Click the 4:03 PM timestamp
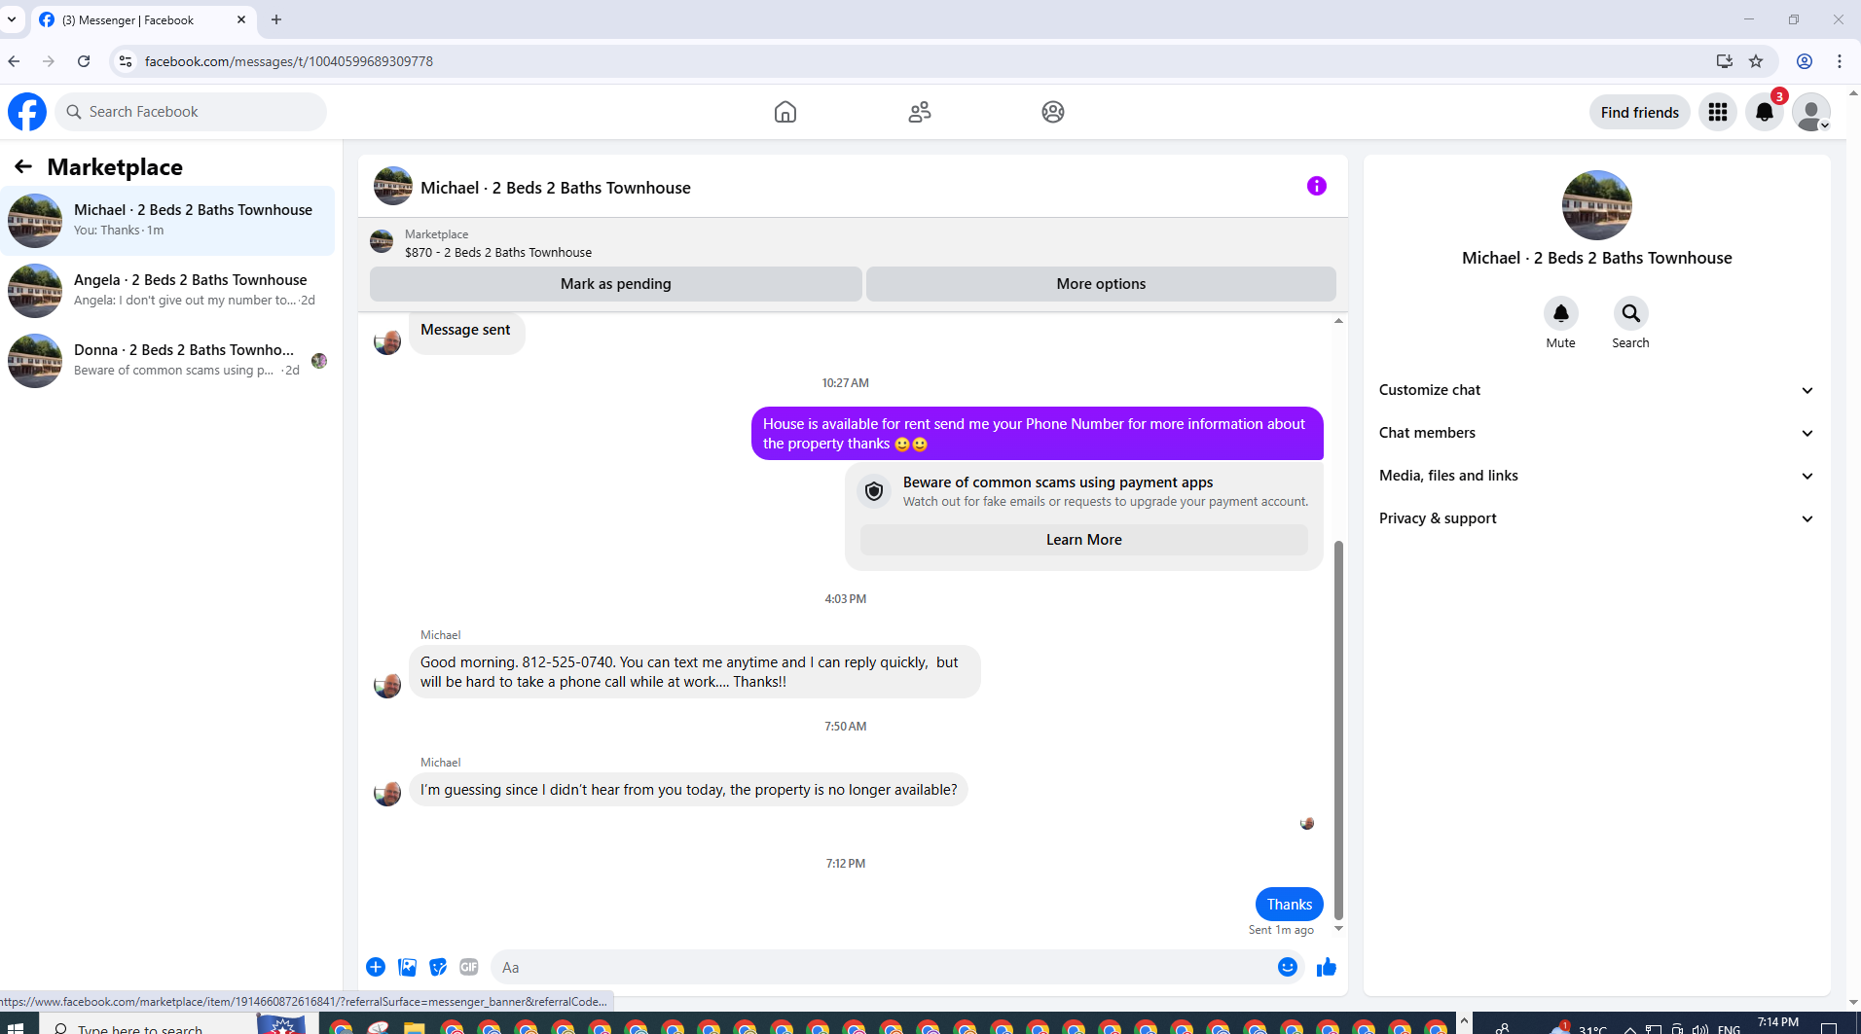 pos(846,599)
